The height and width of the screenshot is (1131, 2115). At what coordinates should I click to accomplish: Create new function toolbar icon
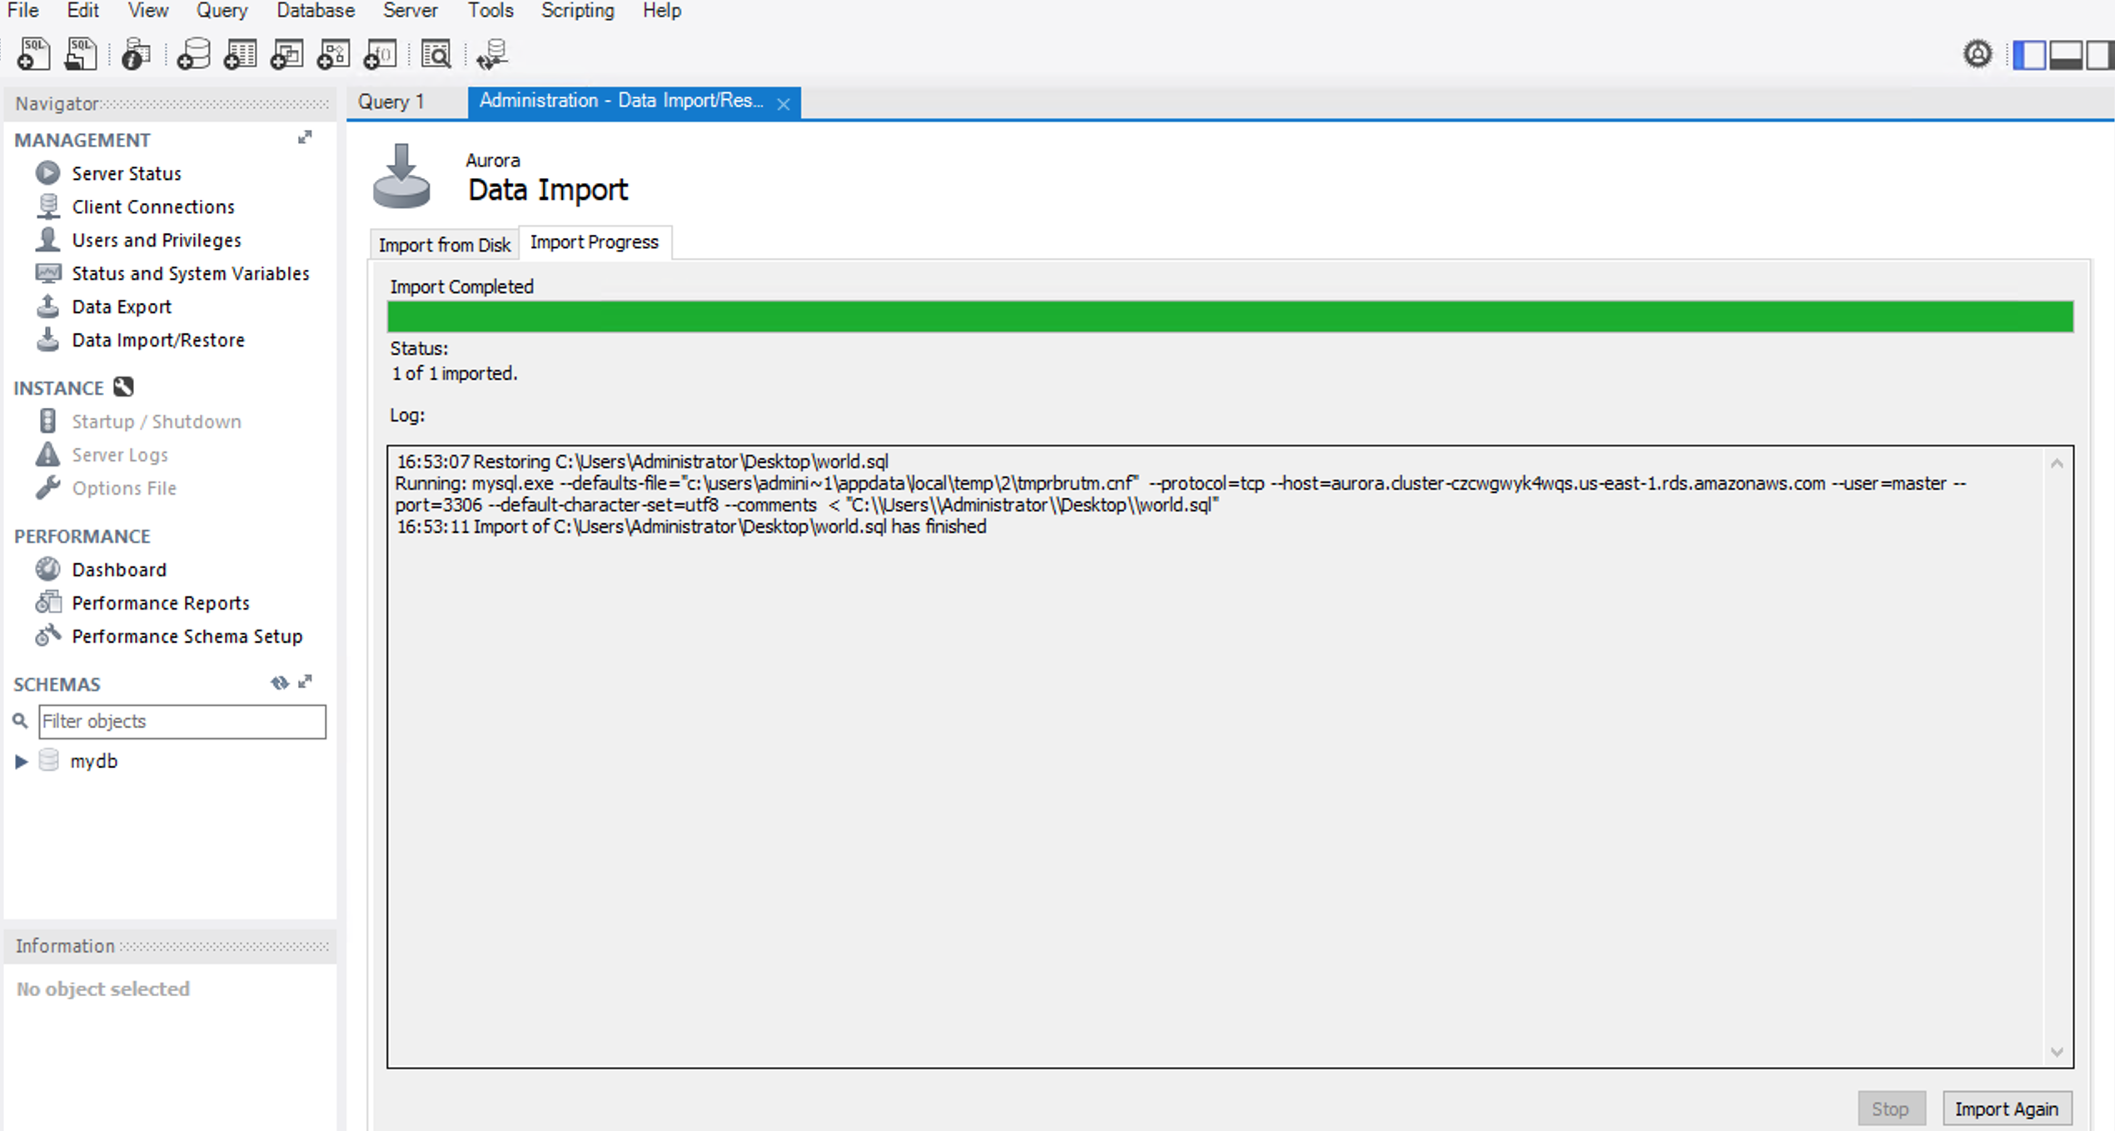click(381, 55)
